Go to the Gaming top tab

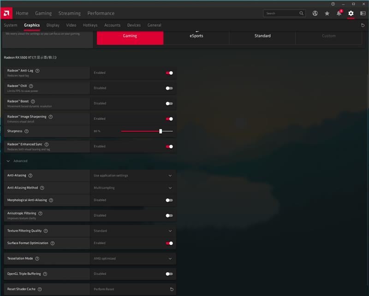(43, 13)
